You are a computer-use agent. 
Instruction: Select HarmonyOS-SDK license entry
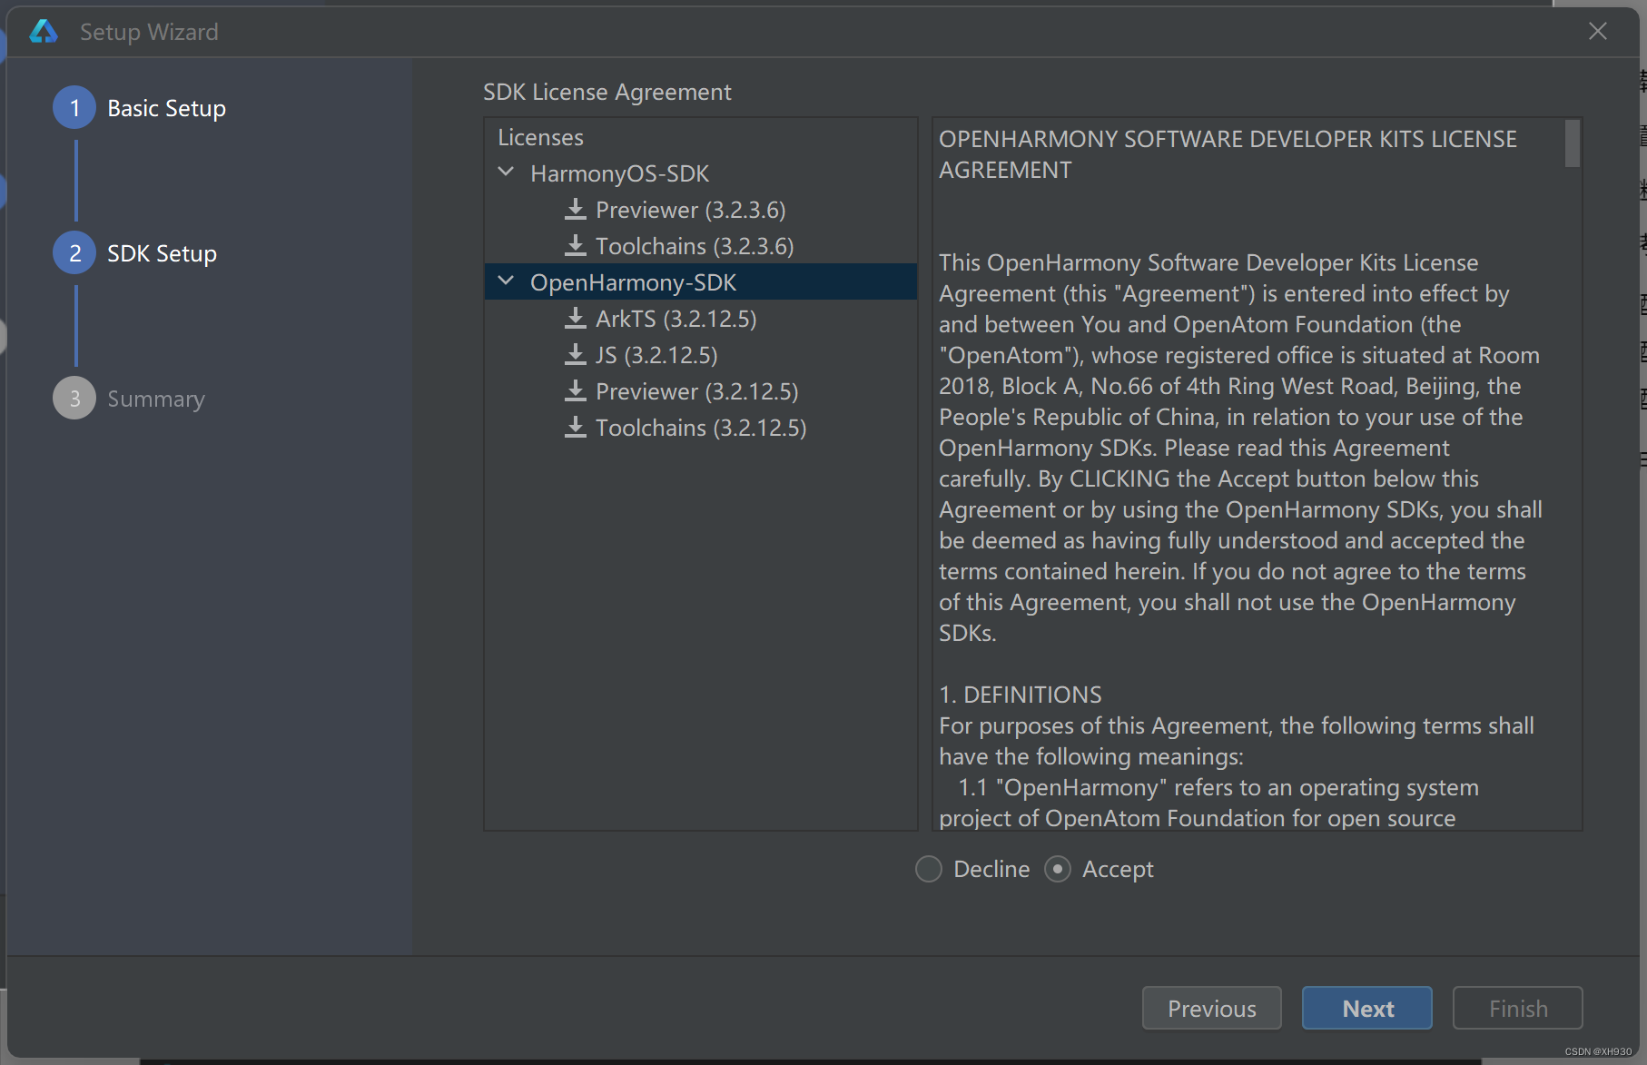[x=701, y=173]
